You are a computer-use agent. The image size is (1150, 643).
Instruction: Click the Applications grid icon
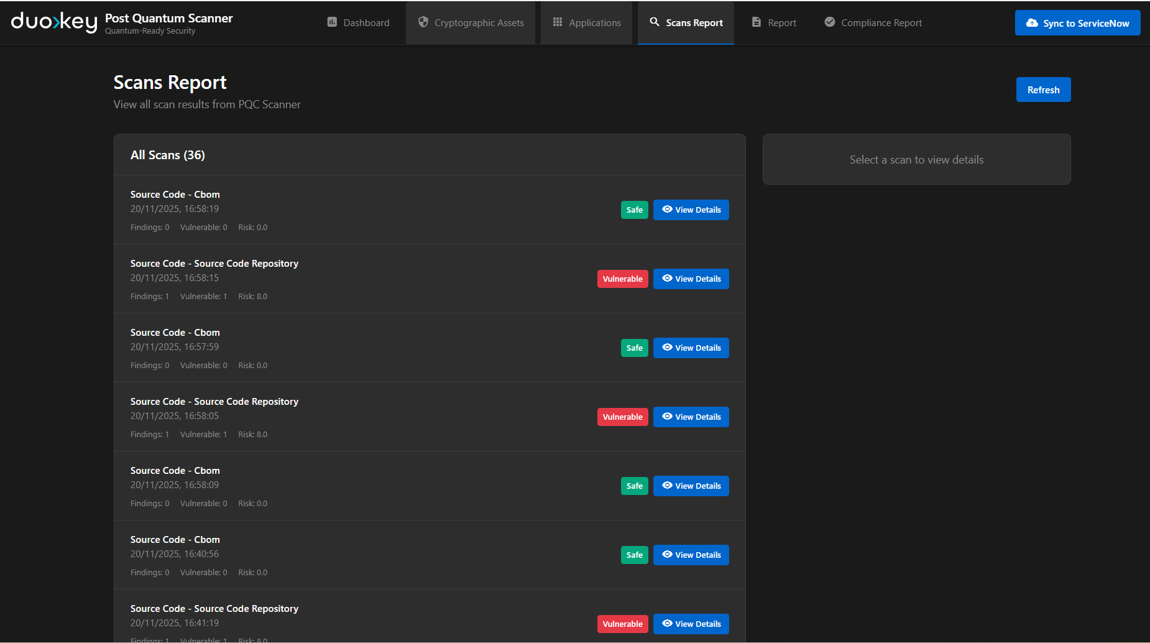[558, 22]
